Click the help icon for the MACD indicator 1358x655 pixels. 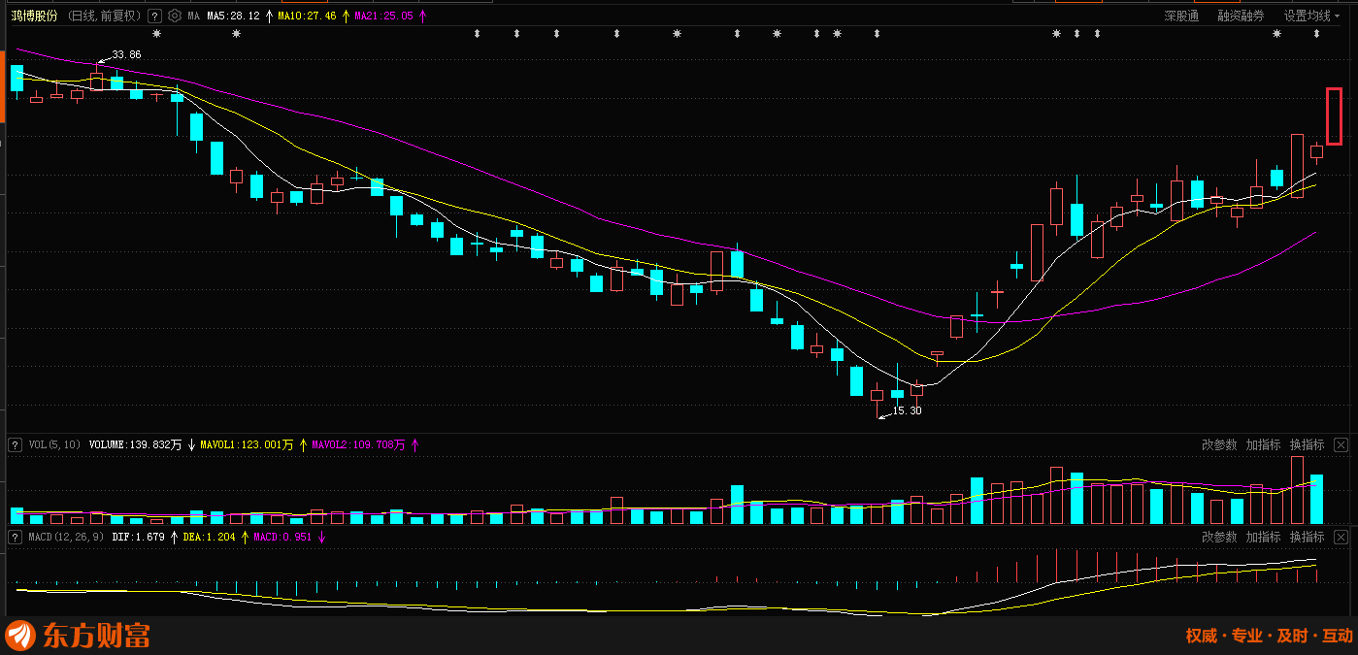coord(15,536)
